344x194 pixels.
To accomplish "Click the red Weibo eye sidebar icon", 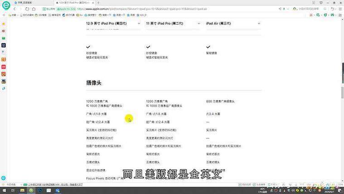I will [4, 31].
